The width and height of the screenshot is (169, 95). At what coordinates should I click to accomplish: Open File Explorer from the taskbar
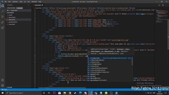pos(65,93)
